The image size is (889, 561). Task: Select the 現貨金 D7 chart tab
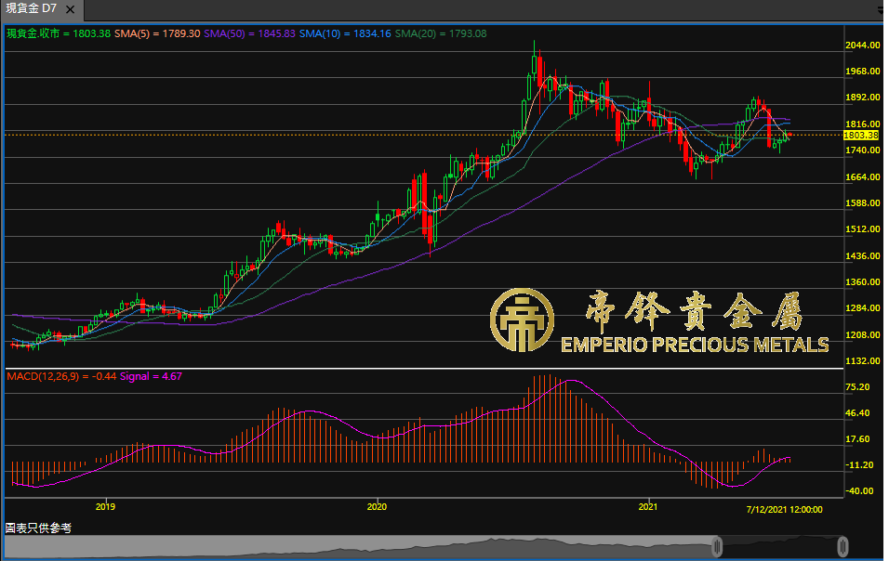tap(31, 8)
